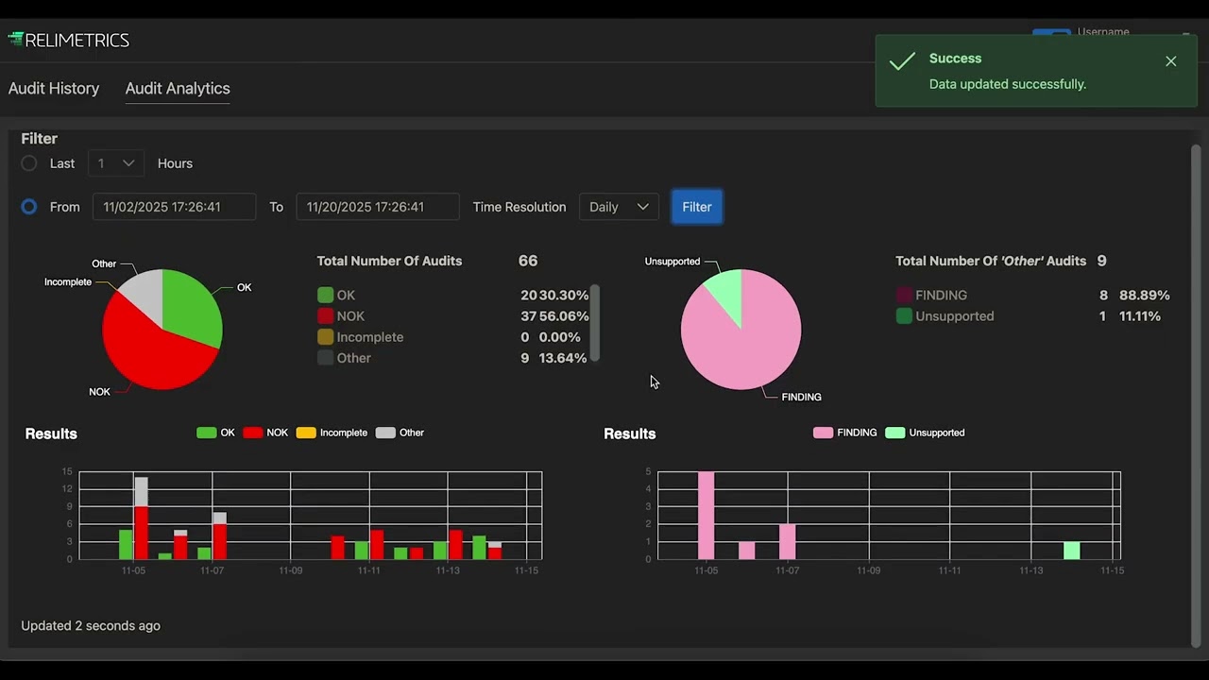Select the From date range radio option
Image resolution: width=1209 pixels, height=680 pixels.
pos(29,207)
